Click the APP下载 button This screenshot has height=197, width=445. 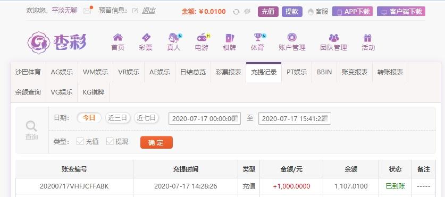(352, 12)
